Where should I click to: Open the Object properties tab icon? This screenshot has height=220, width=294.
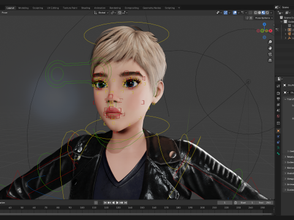(x=278, y=131)
